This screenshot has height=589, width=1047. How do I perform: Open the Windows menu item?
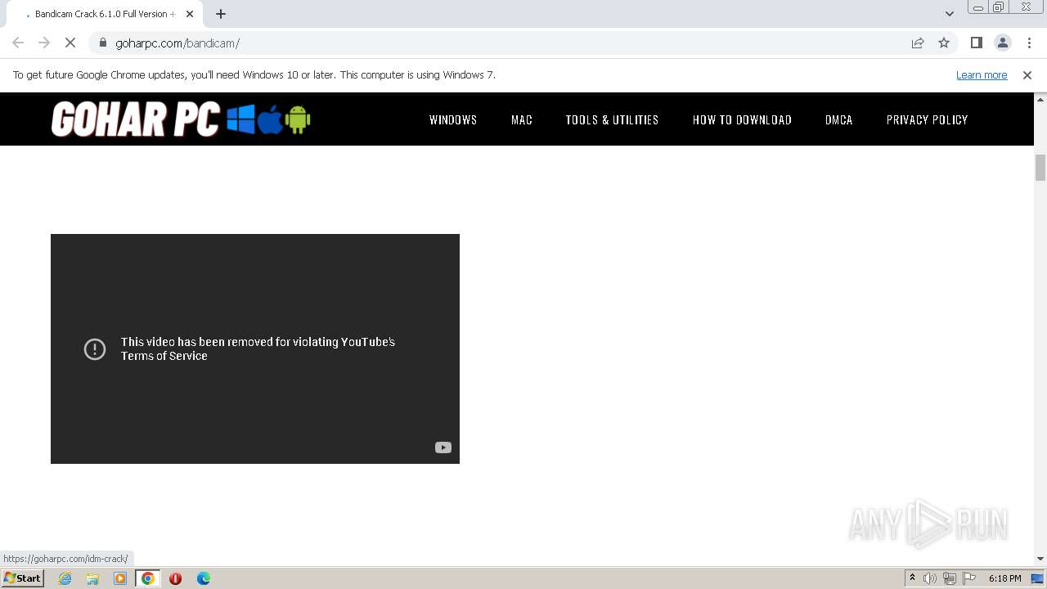tap(453, 119)
